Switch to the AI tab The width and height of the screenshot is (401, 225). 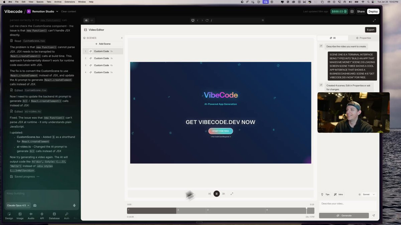click(332, 38)
